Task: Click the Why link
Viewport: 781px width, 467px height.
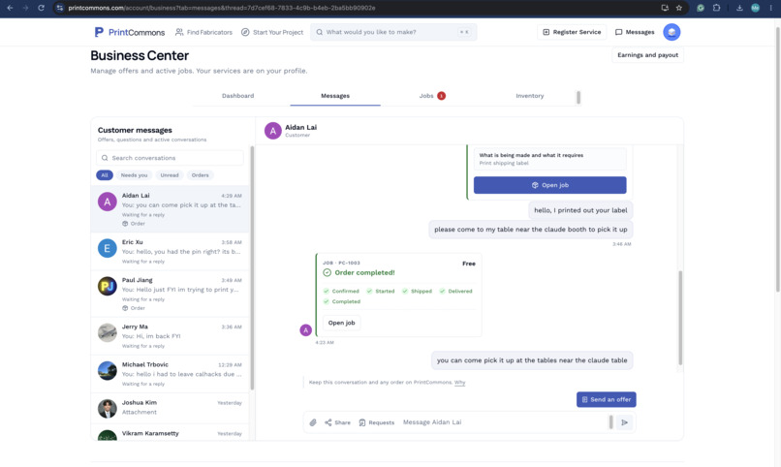Action: [x=459, y=383]
